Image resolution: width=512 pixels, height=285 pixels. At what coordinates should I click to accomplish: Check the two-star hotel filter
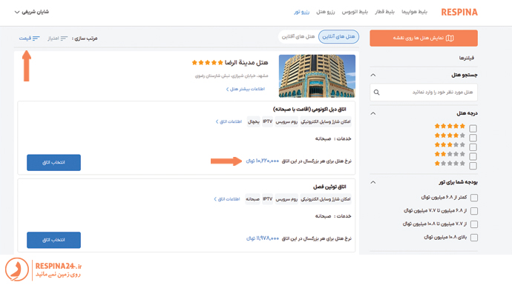click(473, 157)
